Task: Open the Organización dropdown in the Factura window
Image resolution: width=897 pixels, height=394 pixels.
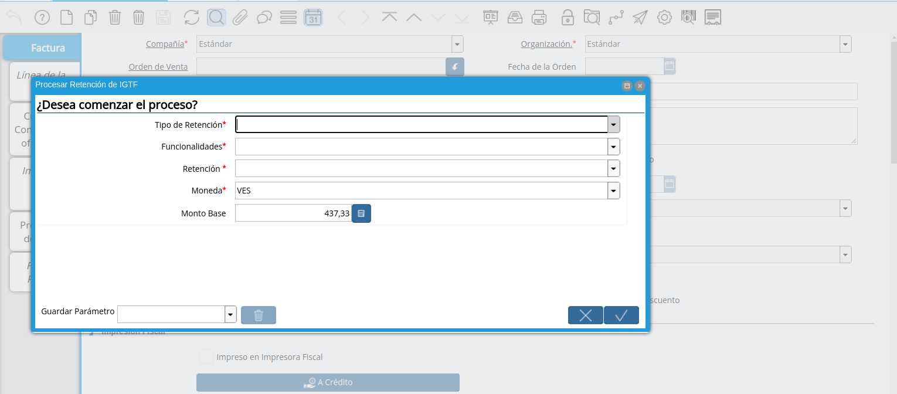Action: 845,44
